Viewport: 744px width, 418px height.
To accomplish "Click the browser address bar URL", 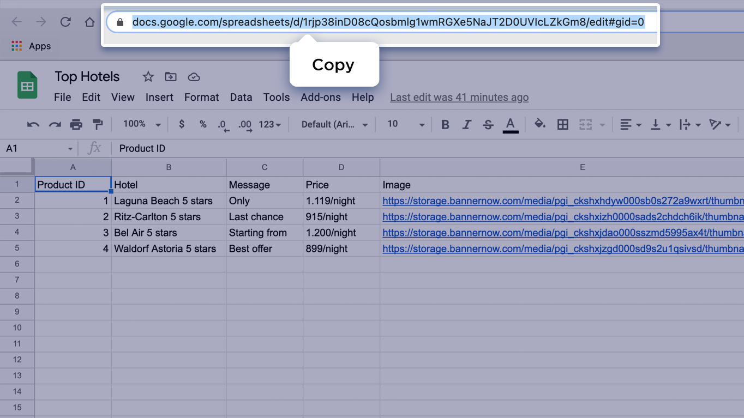I will pyautogui.click(x=388, y=22).
